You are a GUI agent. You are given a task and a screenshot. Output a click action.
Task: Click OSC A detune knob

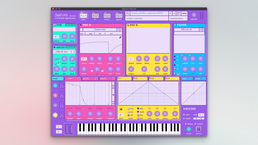(x=92, y=59)
